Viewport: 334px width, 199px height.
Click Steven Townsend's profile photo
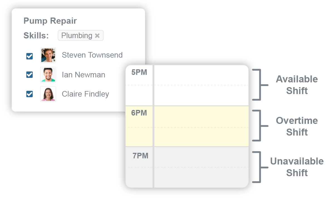pyautogui.click(x=48, y=55)
